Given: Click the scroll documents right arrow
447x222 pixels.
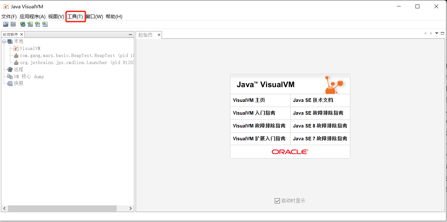Looking at the screenshot, I should [431, 33].
